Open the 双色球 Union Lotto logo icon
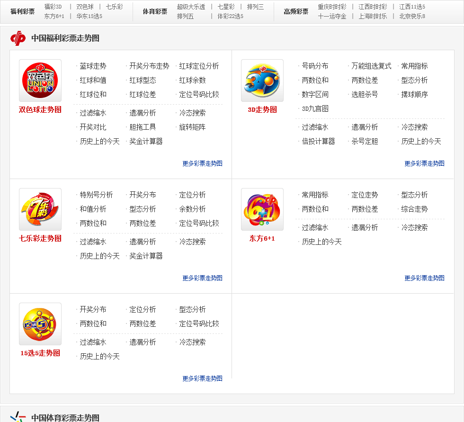Viewport: 464px width, 422px height. point(40,81)
